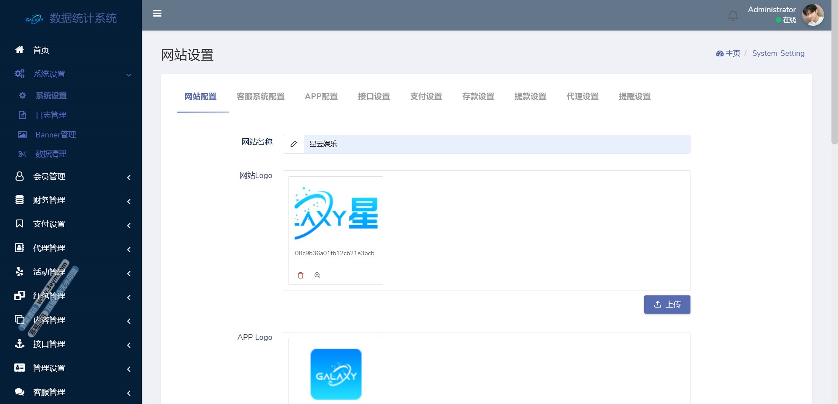Switch to the 客服系统配置 tab
Image resolution: width=838 pixels, height=404 pixels.
(x=261, y=96)
